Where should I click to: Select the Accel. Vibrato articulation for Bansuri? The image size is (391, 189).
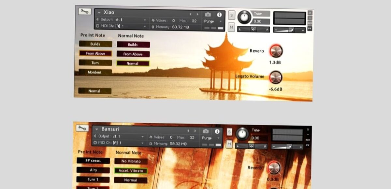(130, 171)
